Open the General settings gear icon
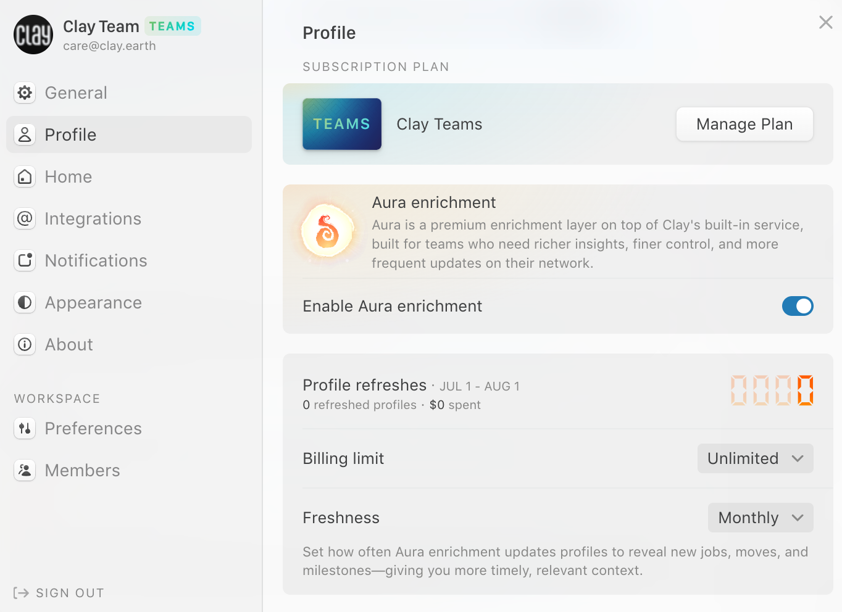This screenshot has height=612, width=842. click(24, 93)
